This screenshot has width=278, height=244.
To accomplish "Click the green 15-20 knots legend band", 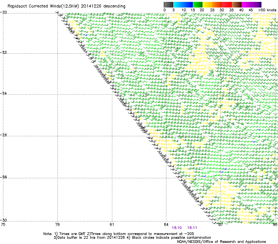I will pyautogui.click(x=198, y=5).
